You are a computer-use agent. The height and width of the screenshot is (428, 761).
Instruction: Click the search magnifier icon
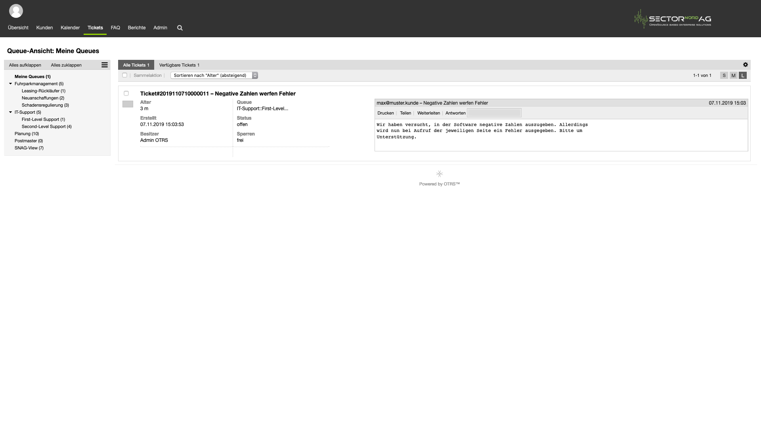coord(180,28)
